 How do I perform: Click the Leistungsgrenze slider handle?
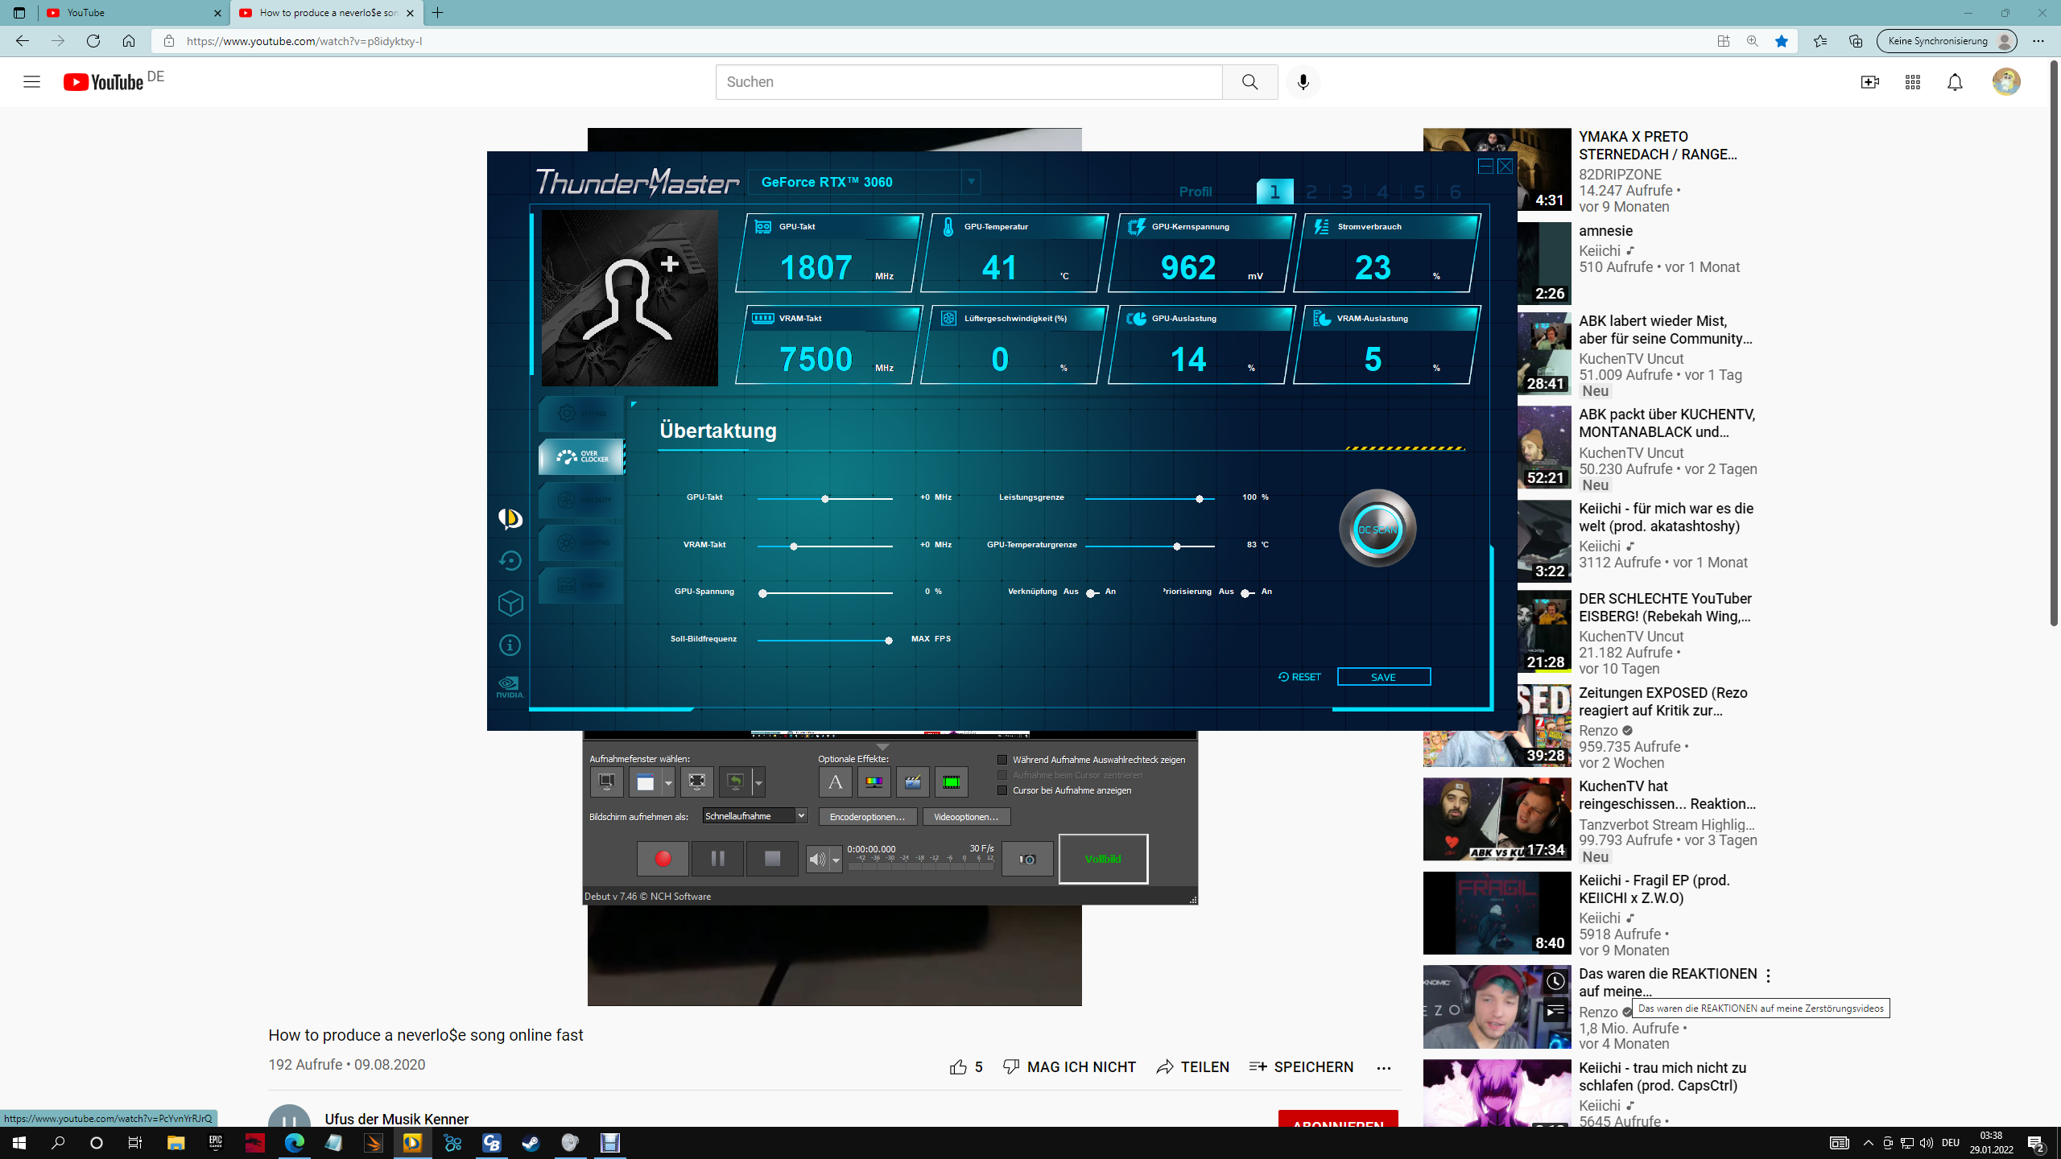1200,499
